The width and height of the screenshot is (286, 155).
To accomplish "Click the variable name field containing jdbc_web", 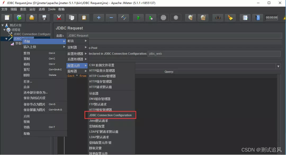I will click(x=214, y=54).
